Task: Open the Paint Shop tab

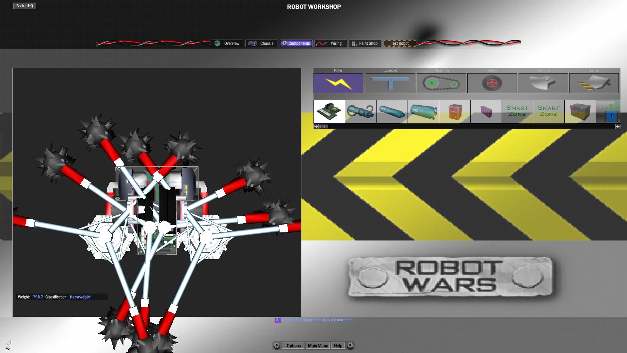Action: coord(365,43)
